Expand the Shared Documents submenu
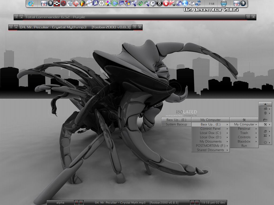 [211, 150]
